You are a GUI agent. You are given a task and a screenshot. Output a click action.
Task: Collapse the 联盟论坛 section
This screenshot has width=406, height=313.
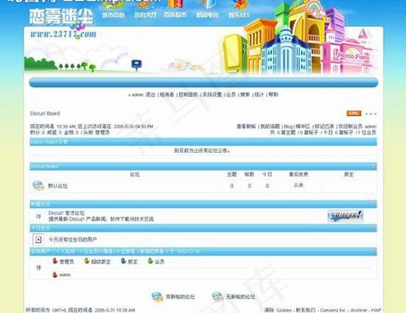[x=373, y=203]
